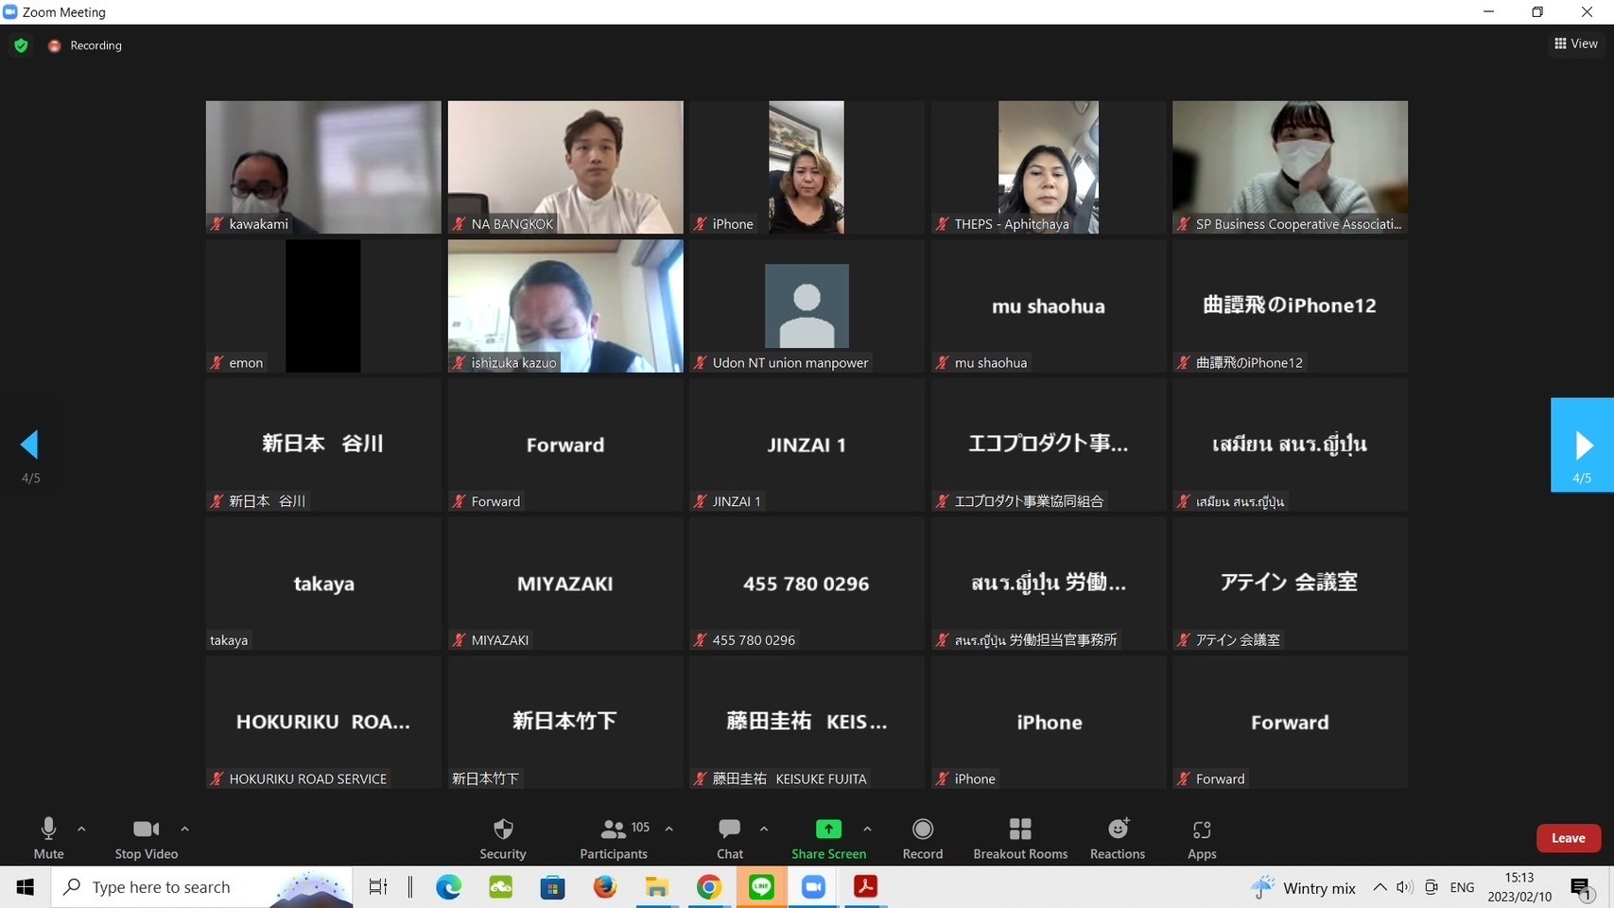Select the HOKURIKU ROAD SERVICE tile
The width and height of the screenshot is (1614, 908).
point(323,722)
